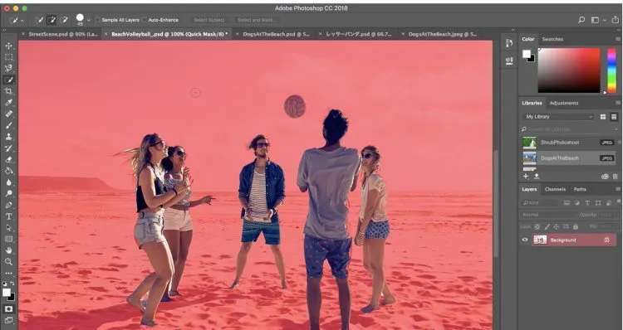Switch Libraries to list view
The image size is (623, 330).
pyautogui.click(x=614, y=117)
